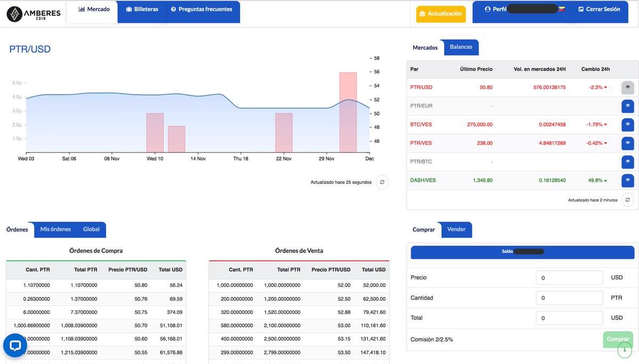The height and width of the screenshot is (364, 639).
Task: View the PTR/BTC market eye button
Action: click(628, 162)
